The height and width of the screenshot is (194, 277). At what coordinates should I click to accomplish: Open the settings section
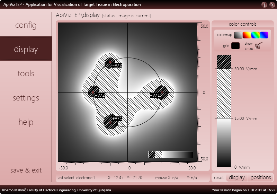[26, 98]
